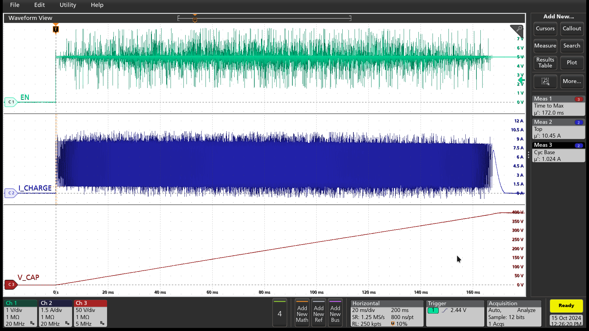Open the More... dropdown
Screen dimensions: 589x331
pyautogui.click(x=572, y=81)
